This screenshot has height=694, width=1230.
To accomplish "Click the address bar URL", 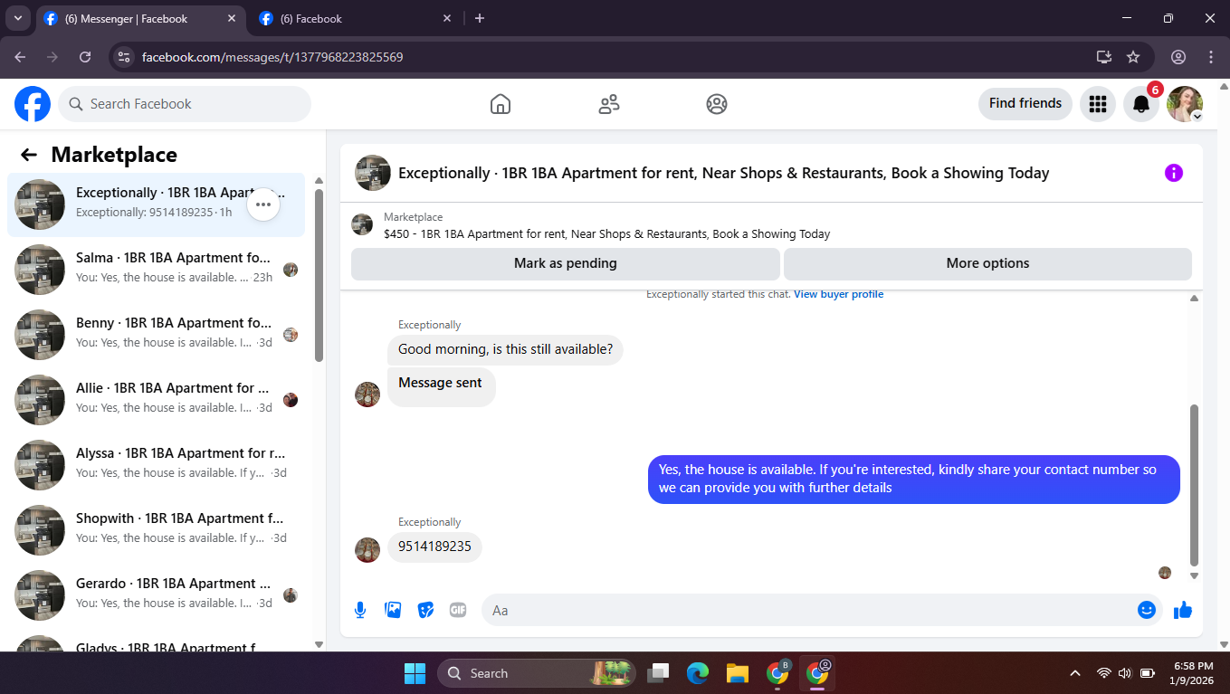I will click(x=272, y=57).
